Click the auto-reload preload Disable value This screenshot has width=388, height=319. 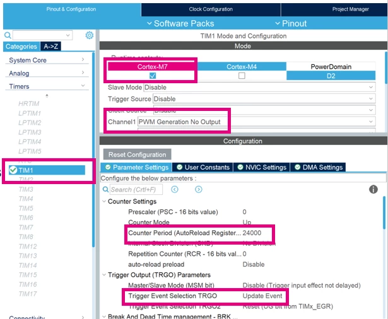pos(254,264)
